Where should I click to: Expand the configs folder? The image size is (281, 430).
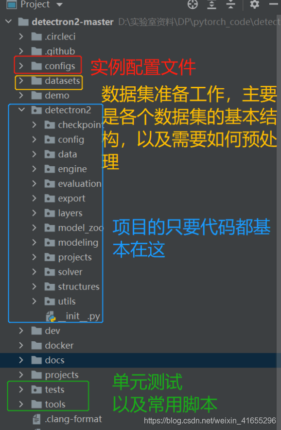(x=21, y=66)
